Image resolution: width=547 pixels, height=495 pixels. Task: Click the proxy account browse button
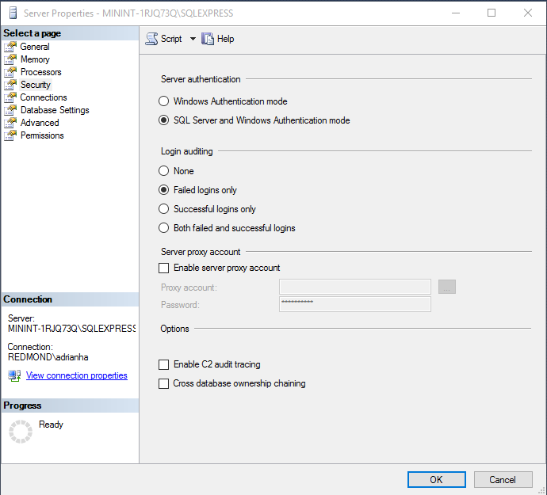point(447,287)
